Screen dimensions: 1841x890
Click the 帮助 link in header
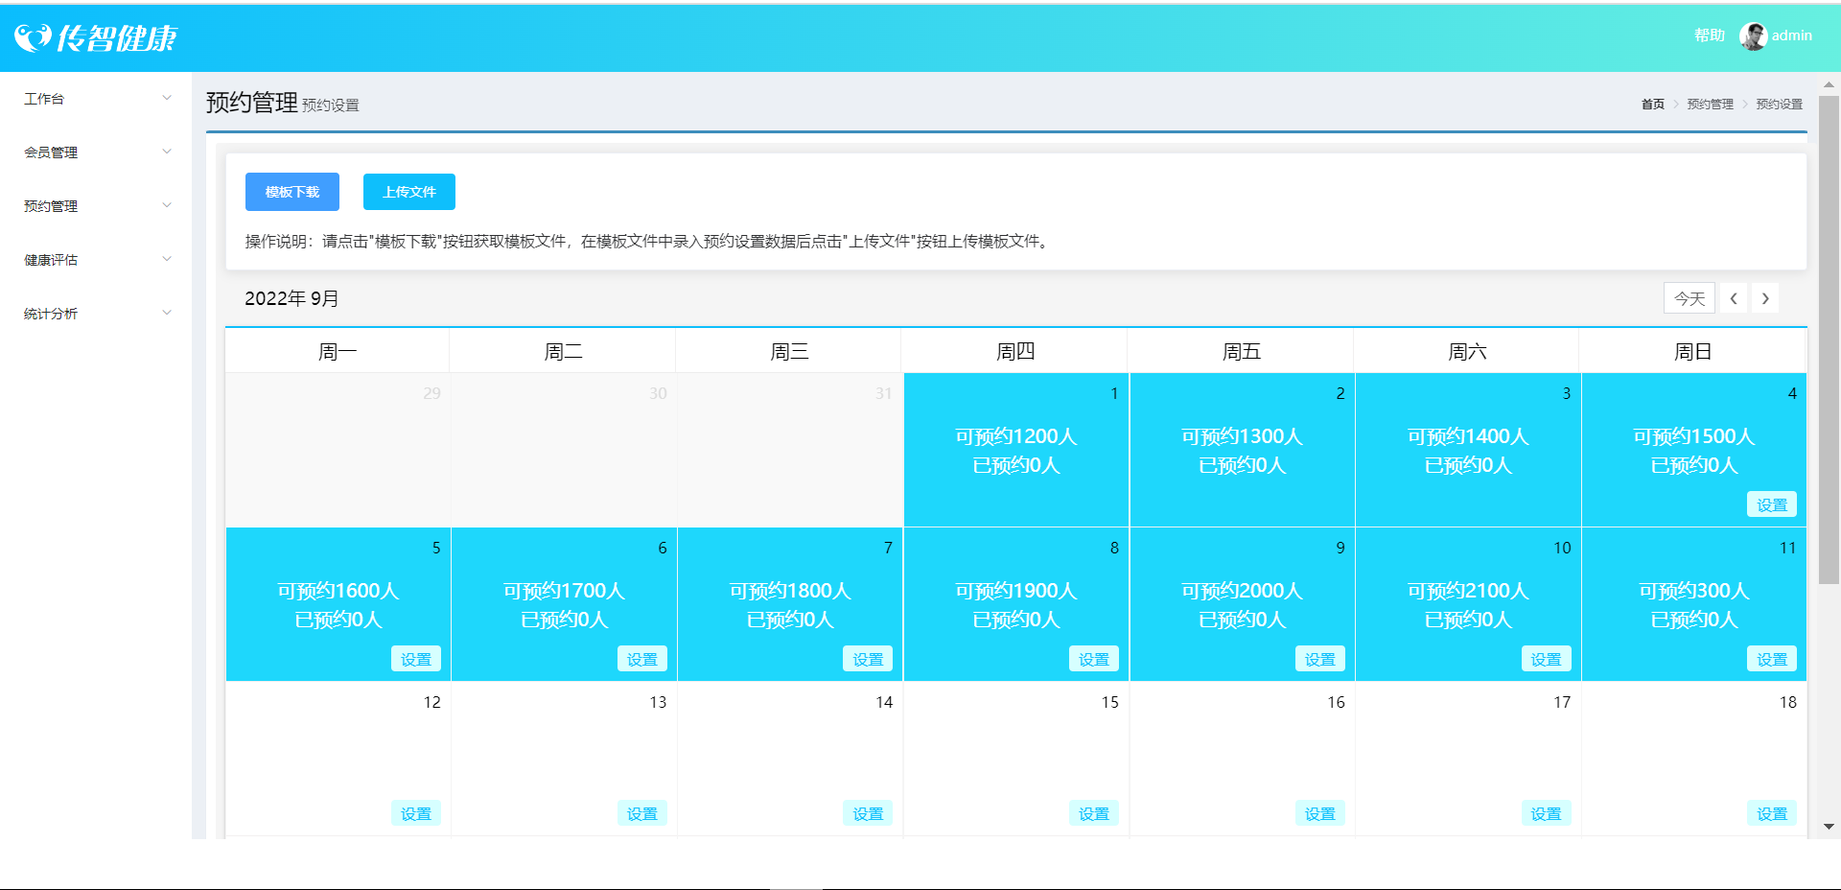(x=1710, y=35)
